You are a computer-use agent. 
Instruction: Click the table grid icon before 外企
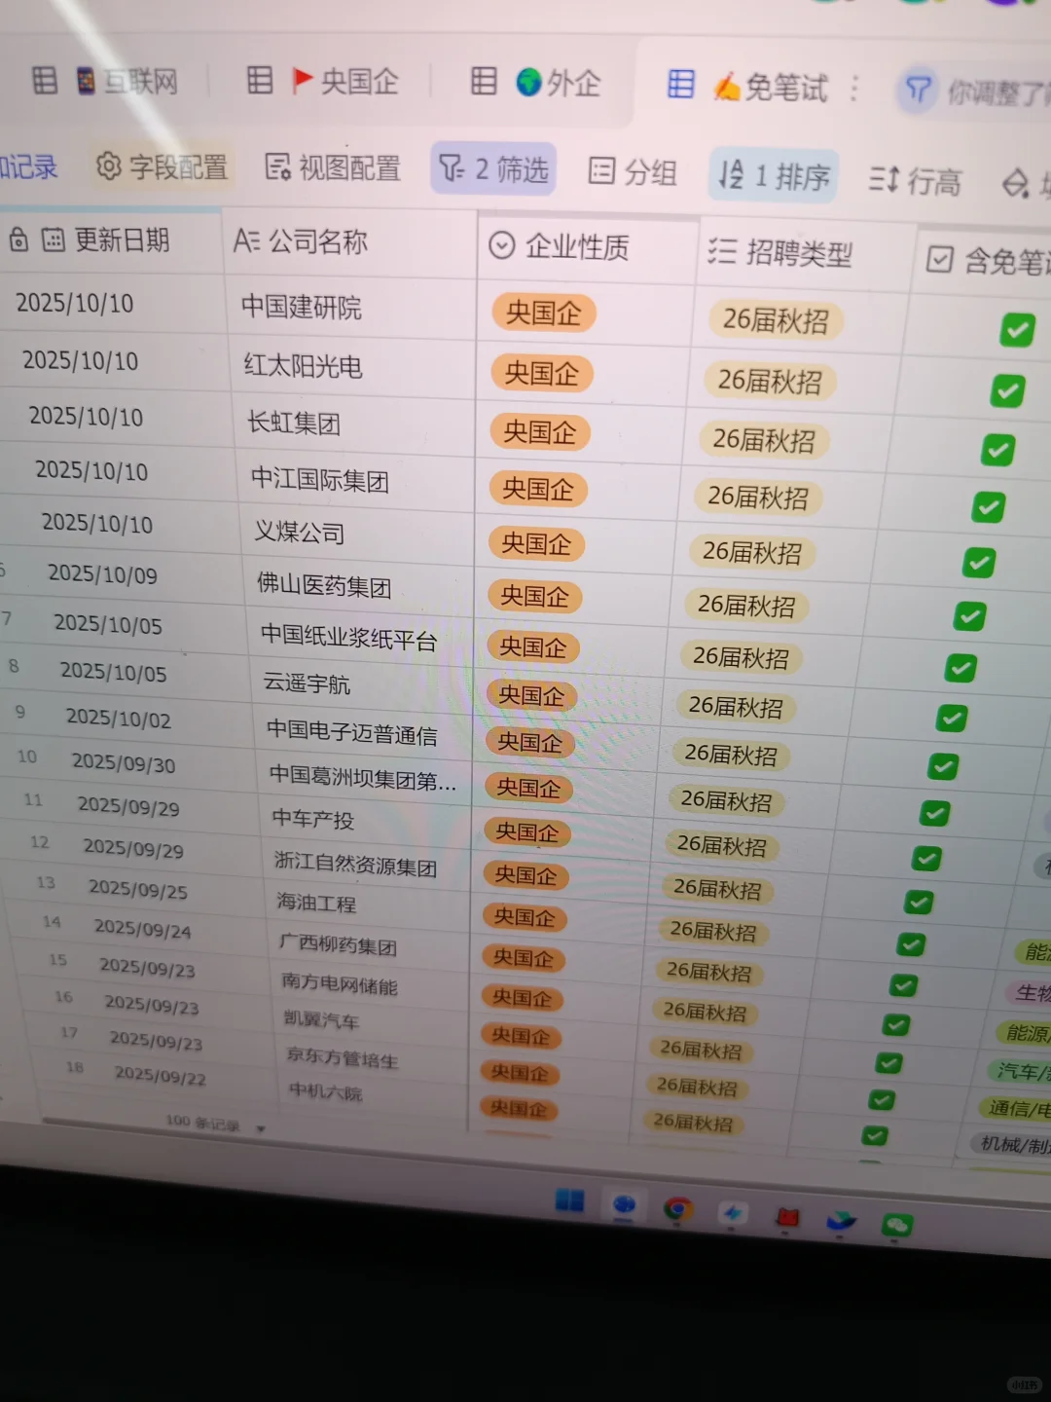tap(484, 81)
